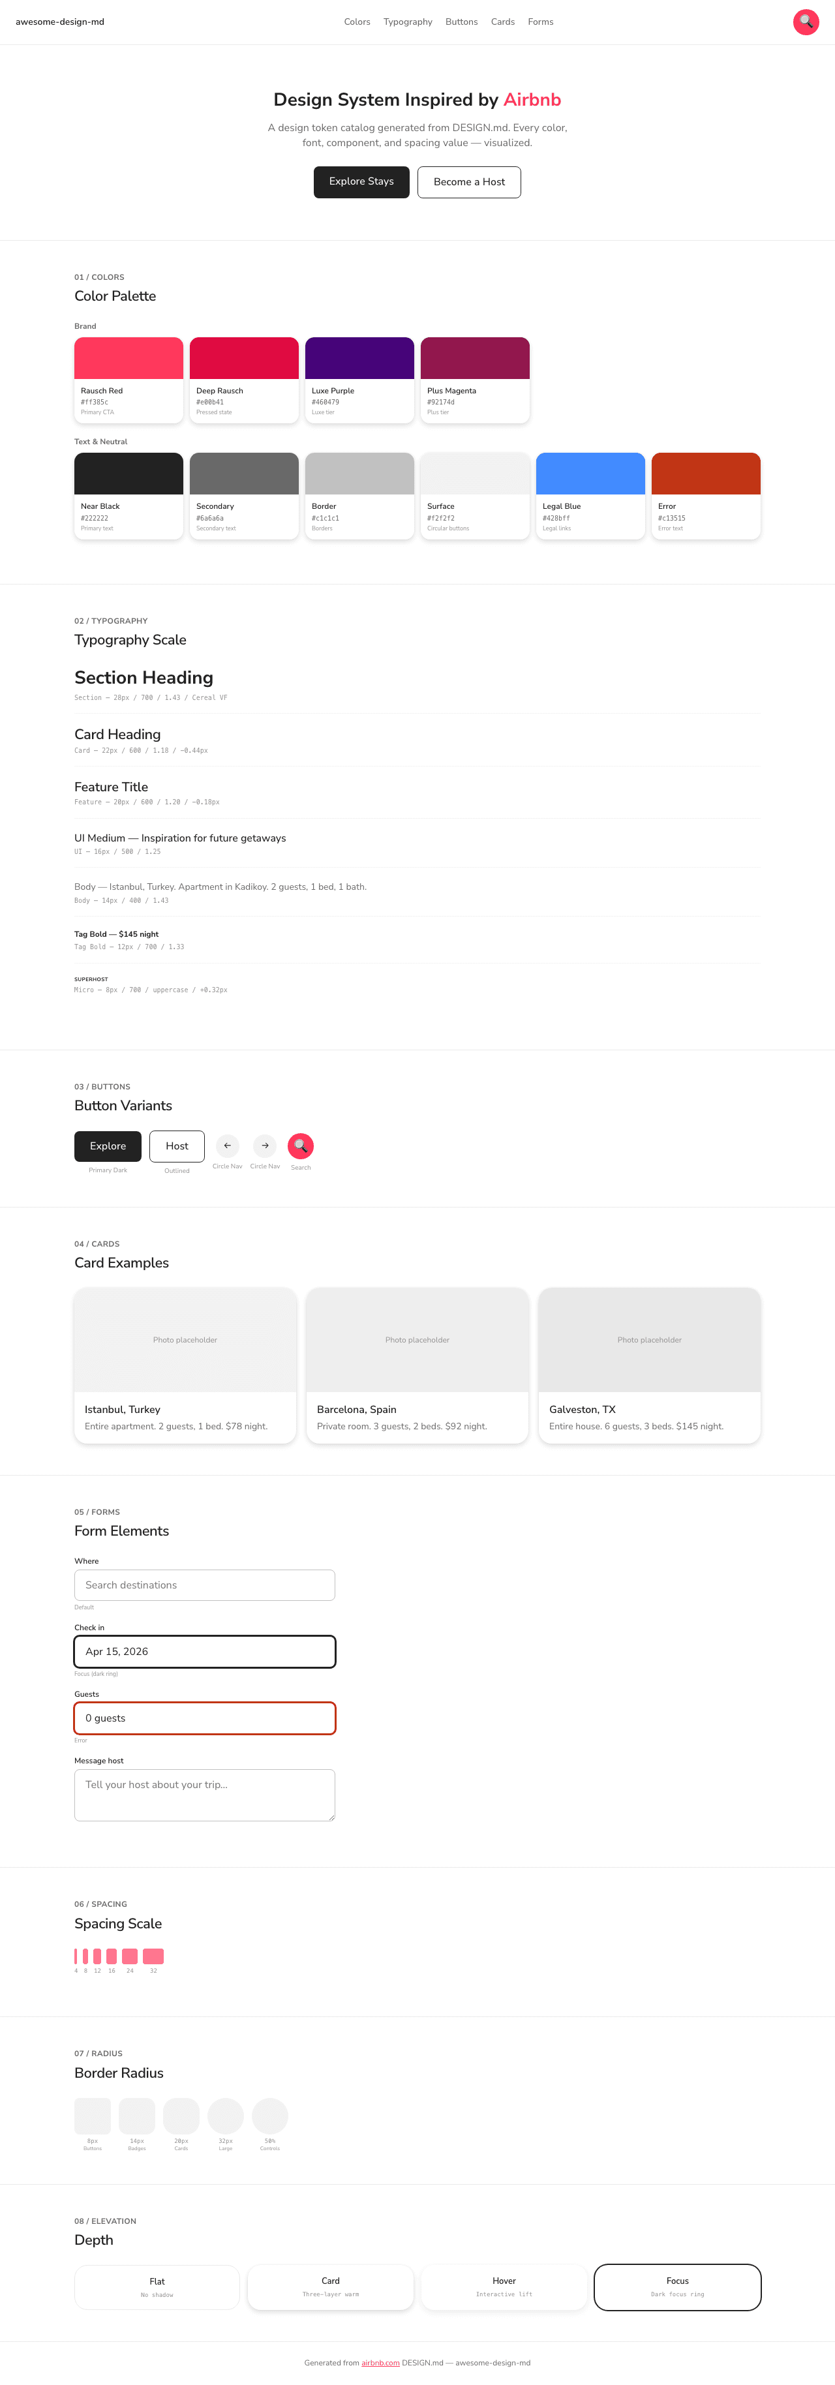Image resolution: width=835 pixels, height=2385 pixels.
Task: Open the Istanbul, Turkey card
Action: coord(185,1365)
